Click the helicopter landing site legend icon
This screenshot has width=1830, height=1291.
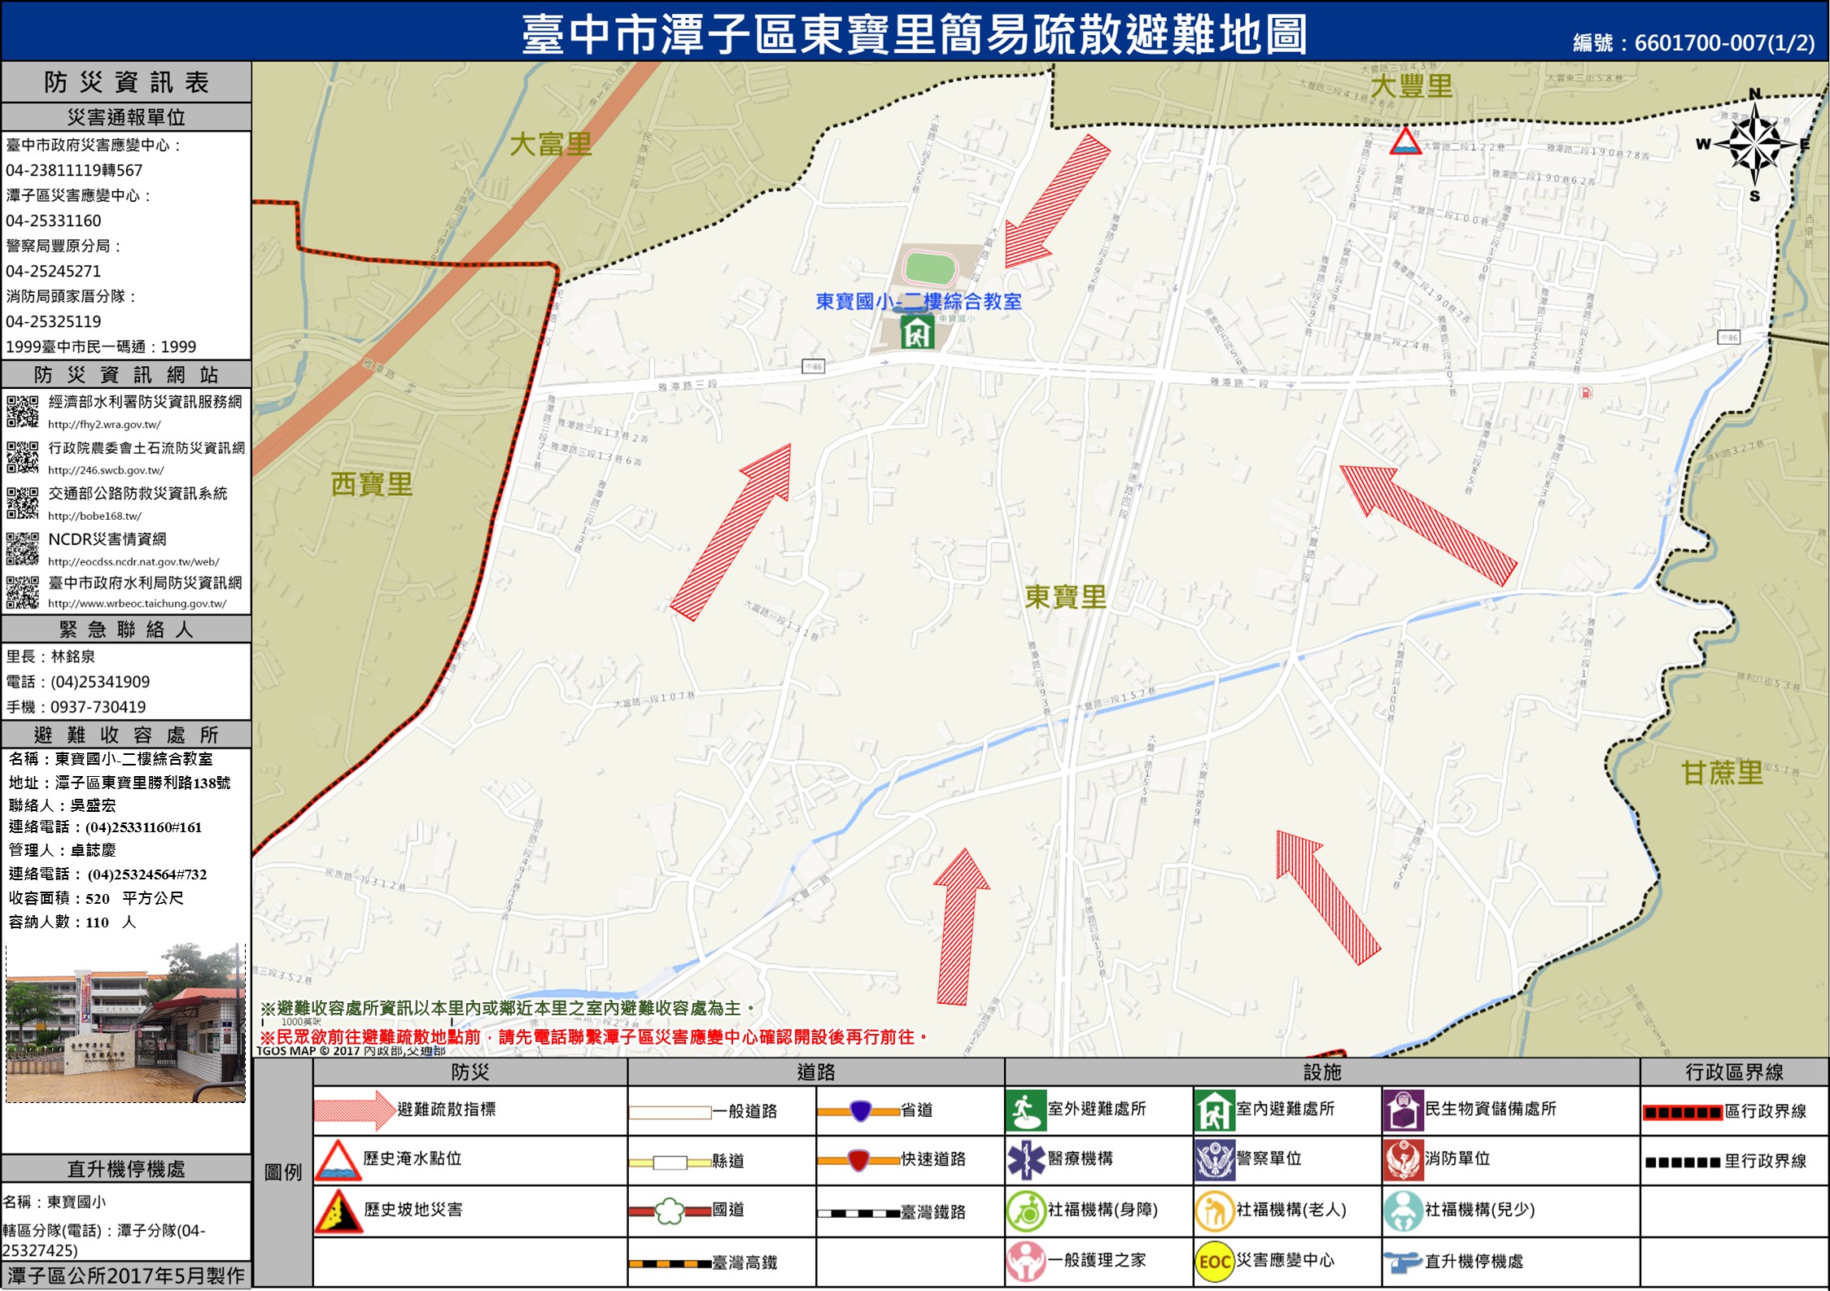pyautogui.click(x=1403, y=1262)
